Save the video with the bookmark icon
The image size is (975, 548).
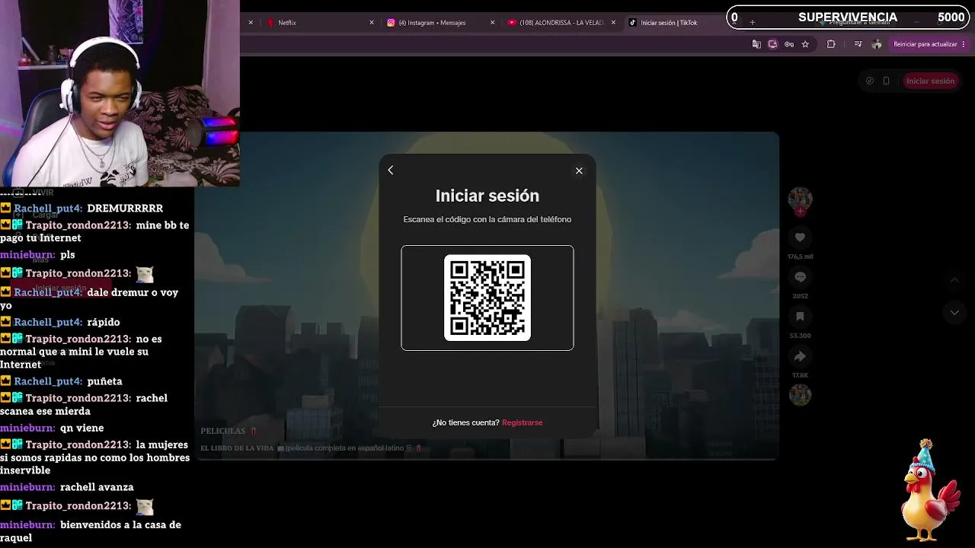[x=800, y=317]
